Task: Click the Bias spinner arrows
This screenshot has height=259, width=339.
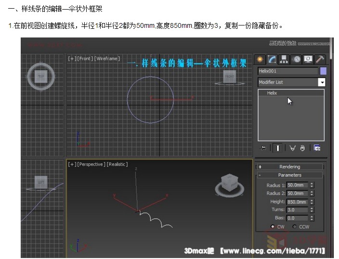Action: (x=312, y=218)
